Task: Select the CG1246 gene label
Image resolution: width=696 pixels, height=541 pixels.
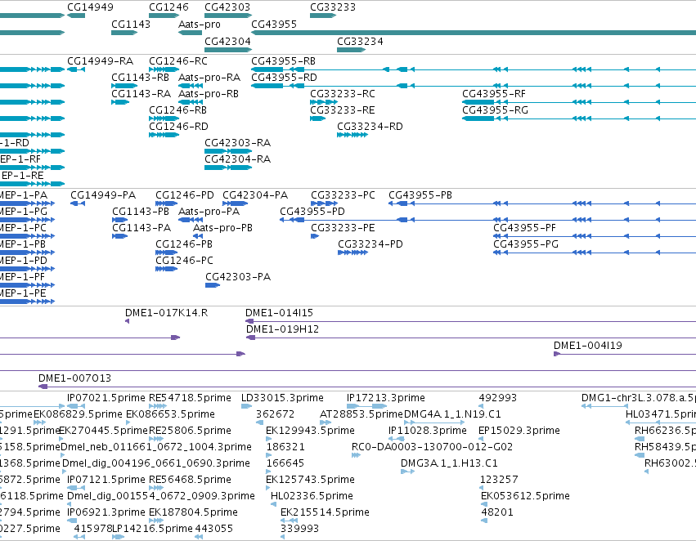Action: (168, 7)
